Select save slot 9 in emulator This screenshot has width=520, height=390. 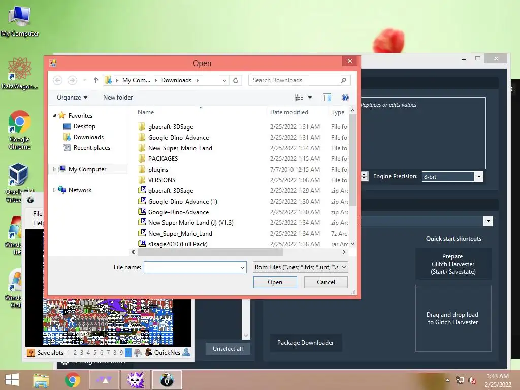[121, 353]
